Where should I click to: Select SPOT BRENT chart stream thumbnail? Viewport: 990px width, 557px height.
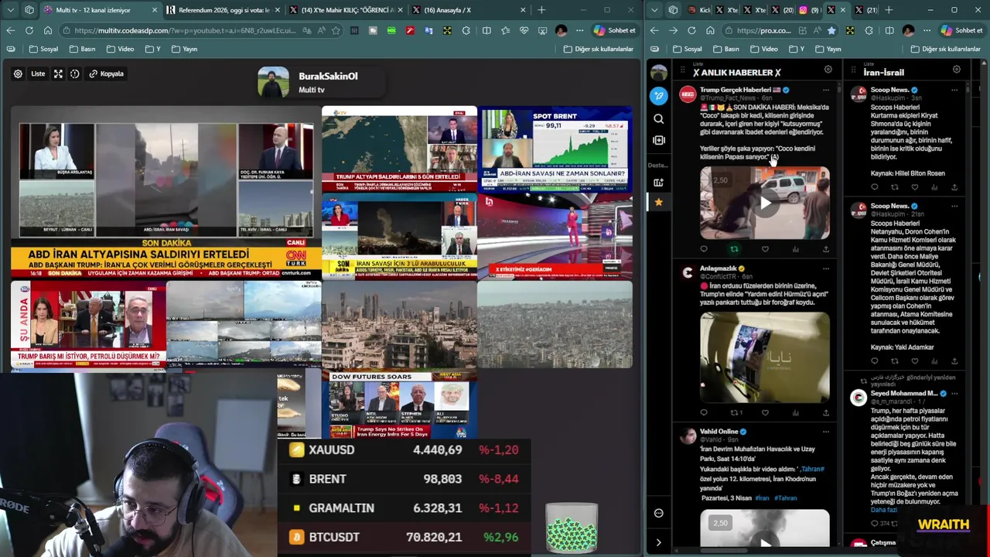click(555, 149)
